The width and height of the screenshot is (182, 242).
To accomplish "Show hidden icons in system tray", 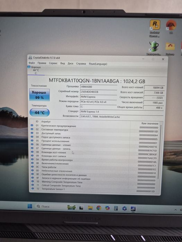I will click(175, 210).
